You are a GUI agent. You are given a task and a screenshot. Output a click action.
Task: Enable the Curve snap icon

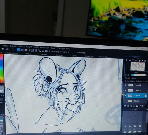[40, 51]
